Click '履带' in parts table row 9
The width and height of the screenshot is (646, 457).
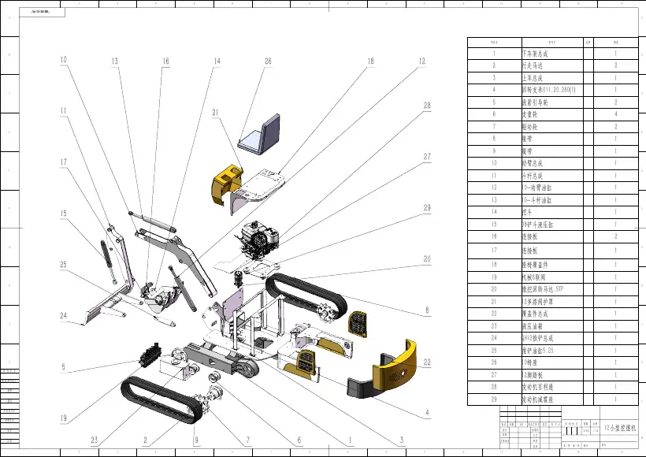tap(527, 151)
